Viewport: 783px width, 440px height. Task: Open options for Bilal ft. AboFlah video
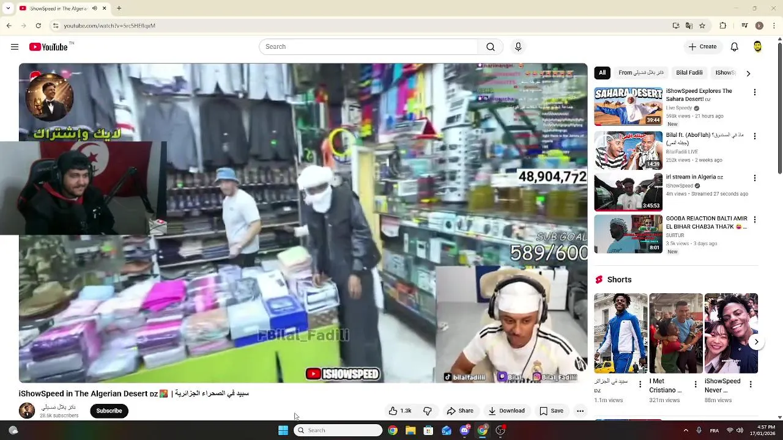coord(754,136)
